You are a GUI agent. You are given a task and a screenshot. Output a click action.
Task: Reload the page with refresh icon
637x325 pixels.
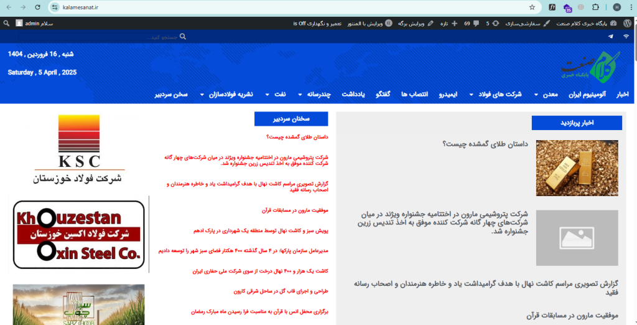[x=37, y=7]
